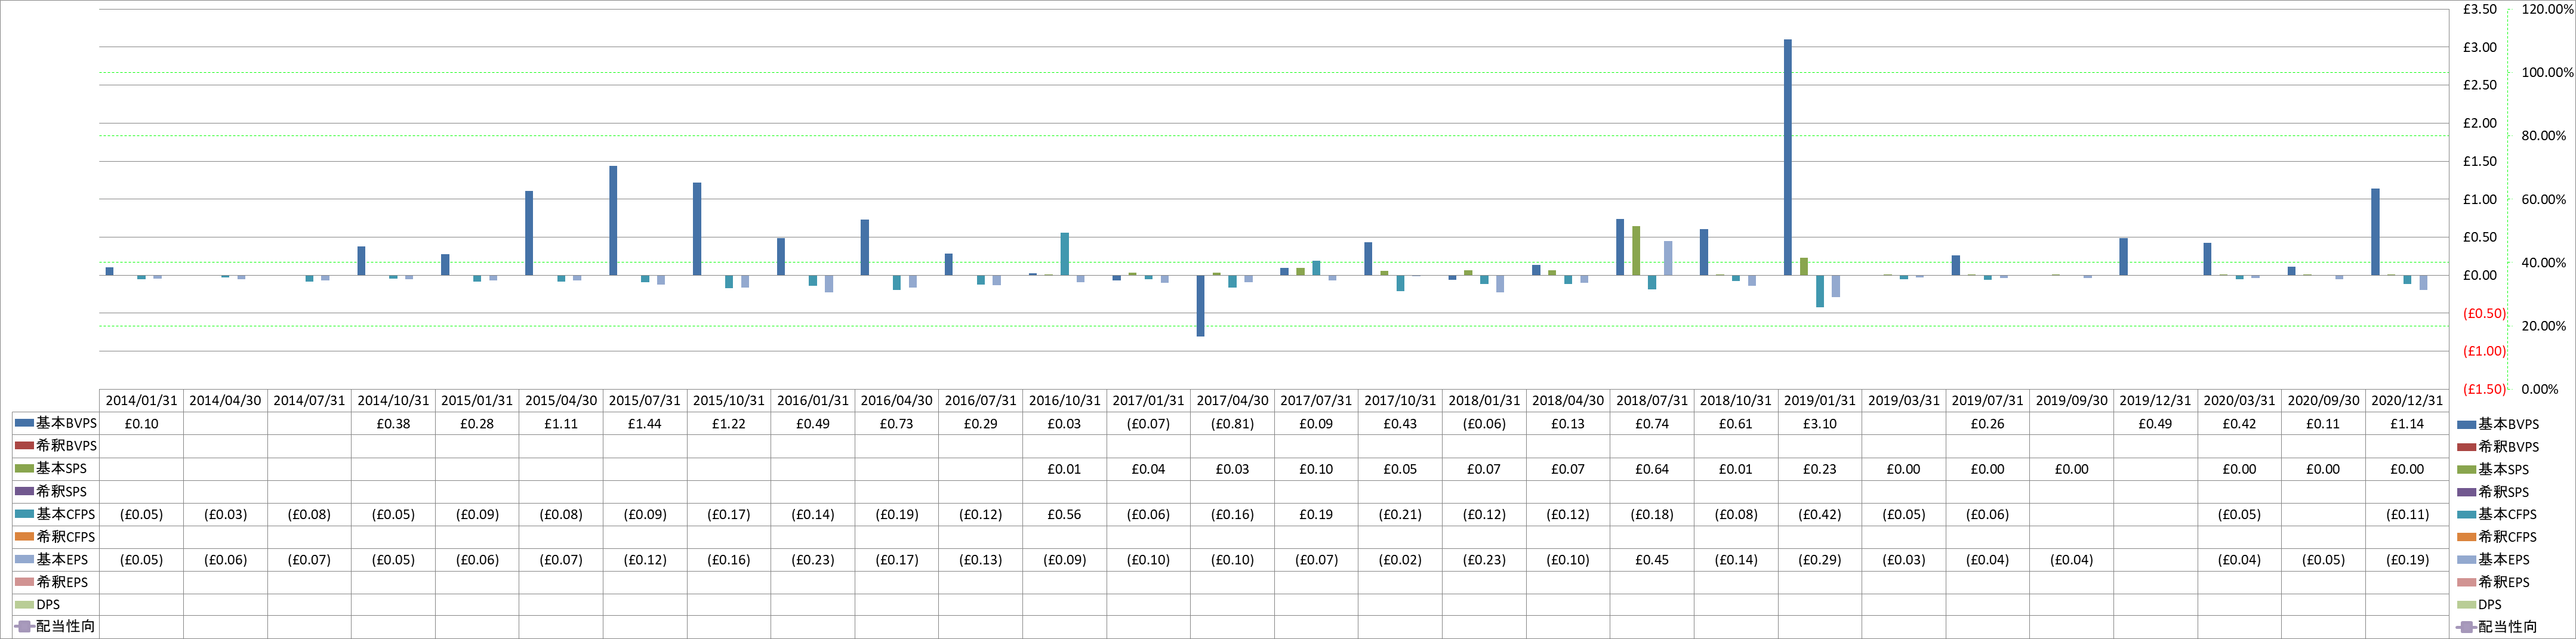The width and height of the screenshot is (2576, 639).
Task: Click the tallest 基本BVPS bar at 2019/01/31
Action: (1788, 157)
